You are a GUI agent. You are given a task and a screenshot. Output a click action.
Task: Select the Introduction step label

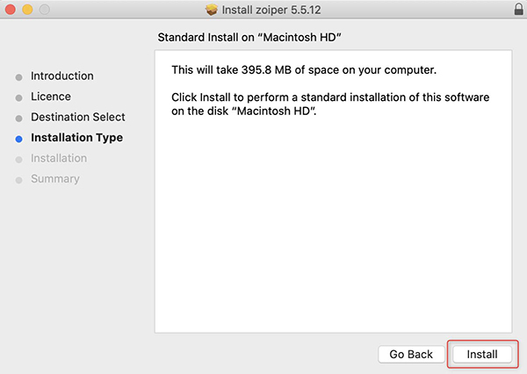[61, 76]
